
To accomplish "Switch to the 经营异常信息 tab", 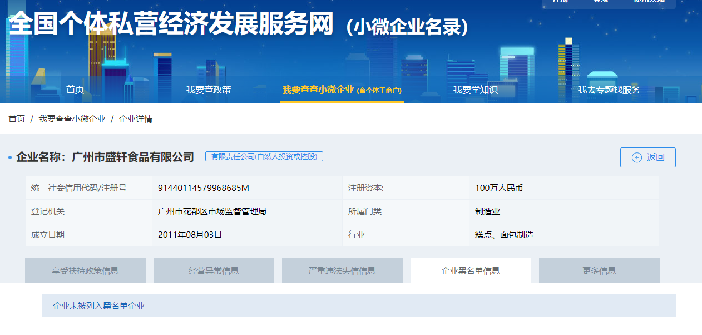I will click(x=214, y=270).
